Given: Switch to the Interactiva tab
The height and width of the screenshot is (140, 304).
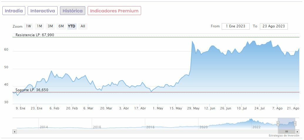Looking at the screenshot, I should point(43,11).
